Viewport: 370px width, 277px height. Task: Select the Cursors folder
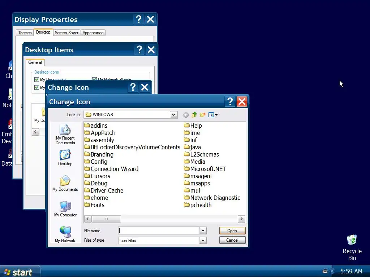coord(97,176)
